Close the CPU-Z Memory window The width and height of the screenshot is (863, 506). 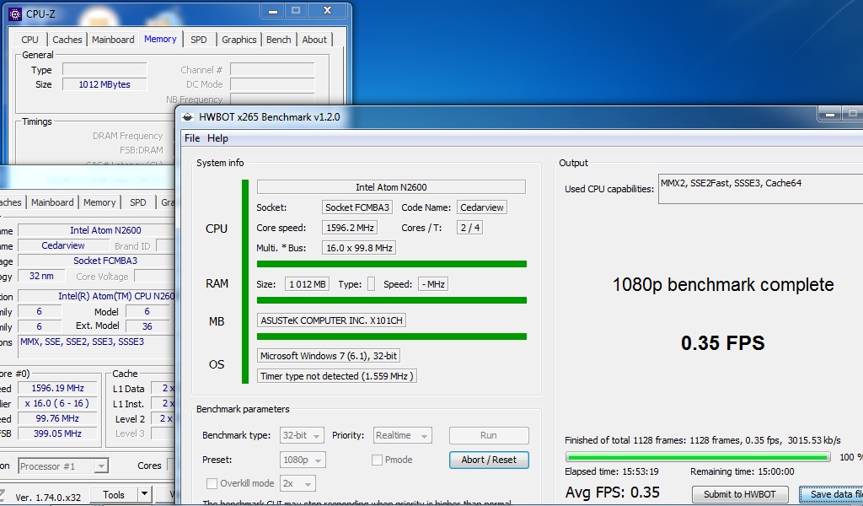[x=328, y=10]
